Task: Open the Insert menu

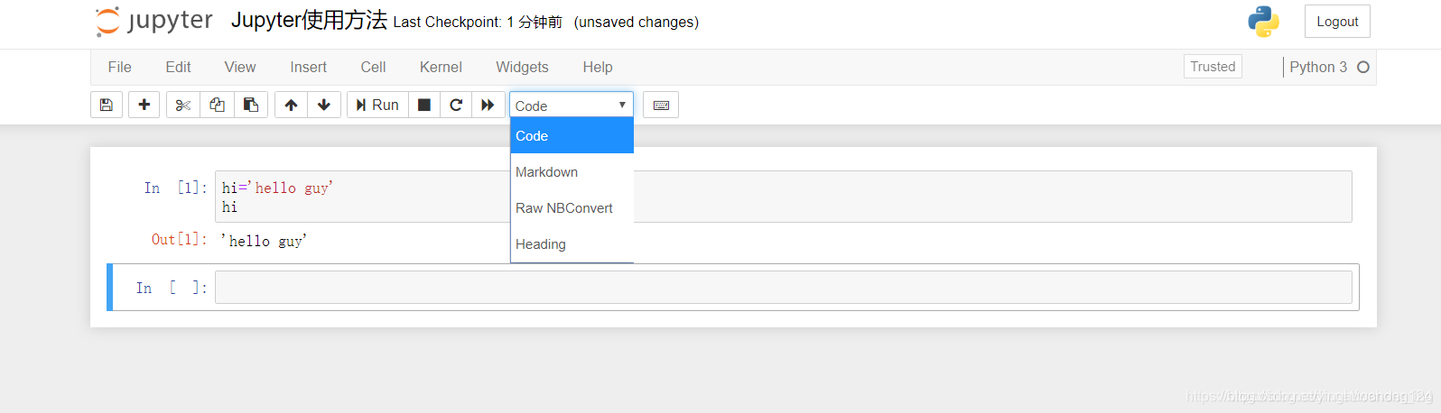Action: tap(309, 67)
